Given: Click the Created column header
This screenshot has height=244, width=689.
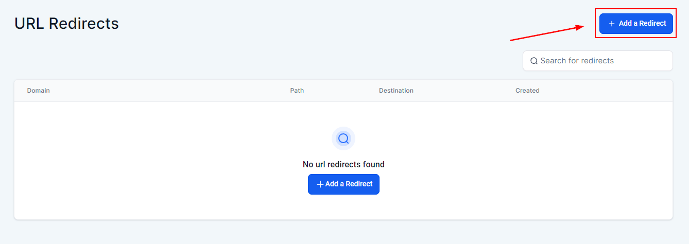Looking at the screenshot, I should [527, 91].
